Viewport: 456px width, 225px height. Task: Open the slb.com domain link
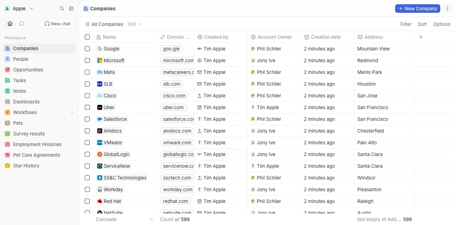pyautogui.click(x=172, y=84)
